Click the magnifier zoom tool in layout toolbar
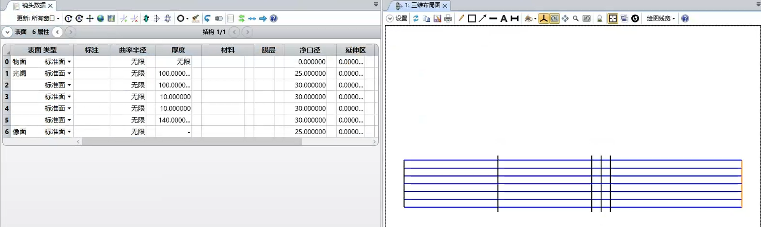 pyautogui.click(x=576, y=18)
